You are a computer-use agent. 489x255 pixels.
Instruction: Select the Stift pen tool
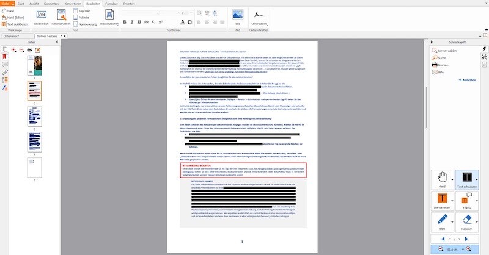coord(442,222)
